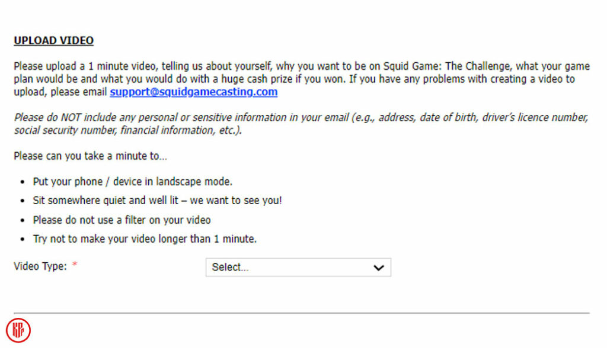The height and width of the screenshot is (348, 607).
Task: Click the UPLOAD VIDEO heading
Action: [x=53, y=41]
